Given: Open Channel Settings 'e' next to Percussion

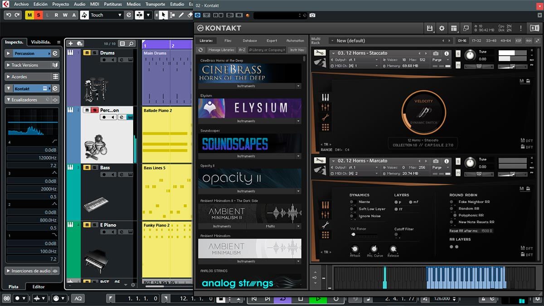Looking at the screenshot, I should click(x=55, y=53).
